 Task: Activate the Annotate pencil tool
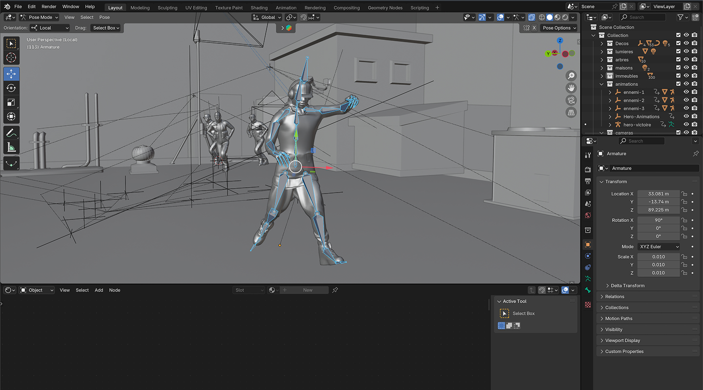click(11, 133)
